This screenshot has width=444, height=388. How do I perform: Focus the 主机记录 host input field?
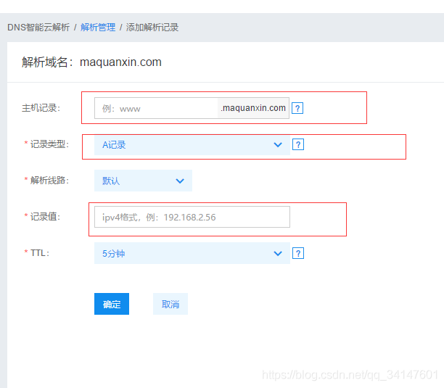point(156,108)
